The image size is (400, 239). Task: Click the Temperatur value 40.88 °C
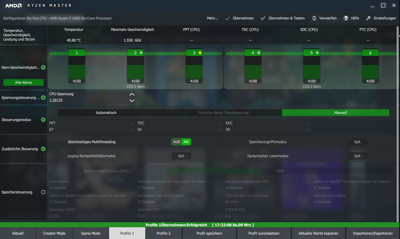[x=74, y=40]
